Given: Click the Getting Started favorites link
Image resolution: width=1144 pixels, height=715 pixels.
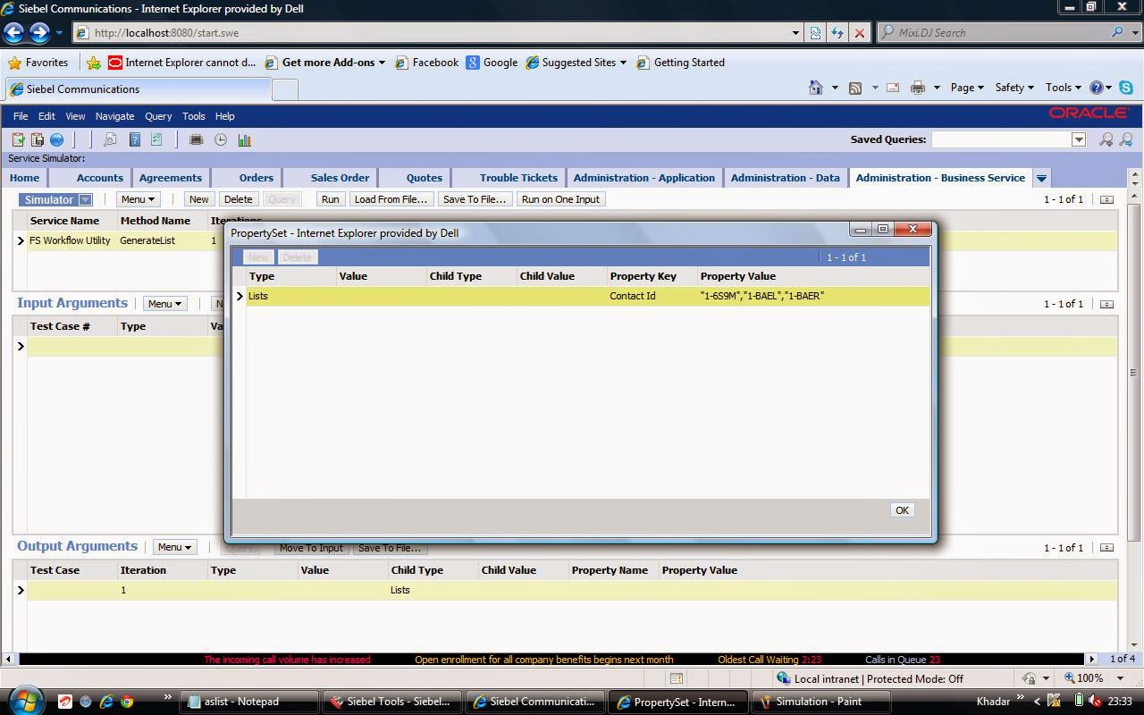Looking at the screenshot, I should pyautogui.click(x=681, y=63).
